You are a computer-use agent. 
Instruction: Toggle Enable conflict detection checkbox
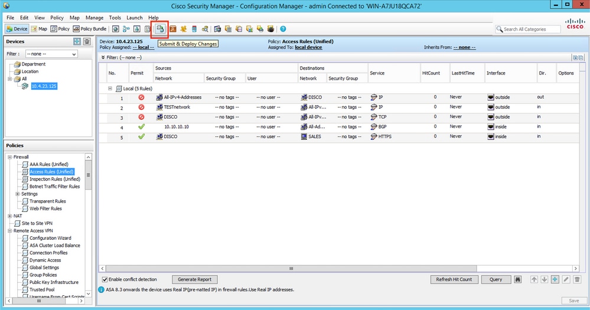[x=105, y=279]
